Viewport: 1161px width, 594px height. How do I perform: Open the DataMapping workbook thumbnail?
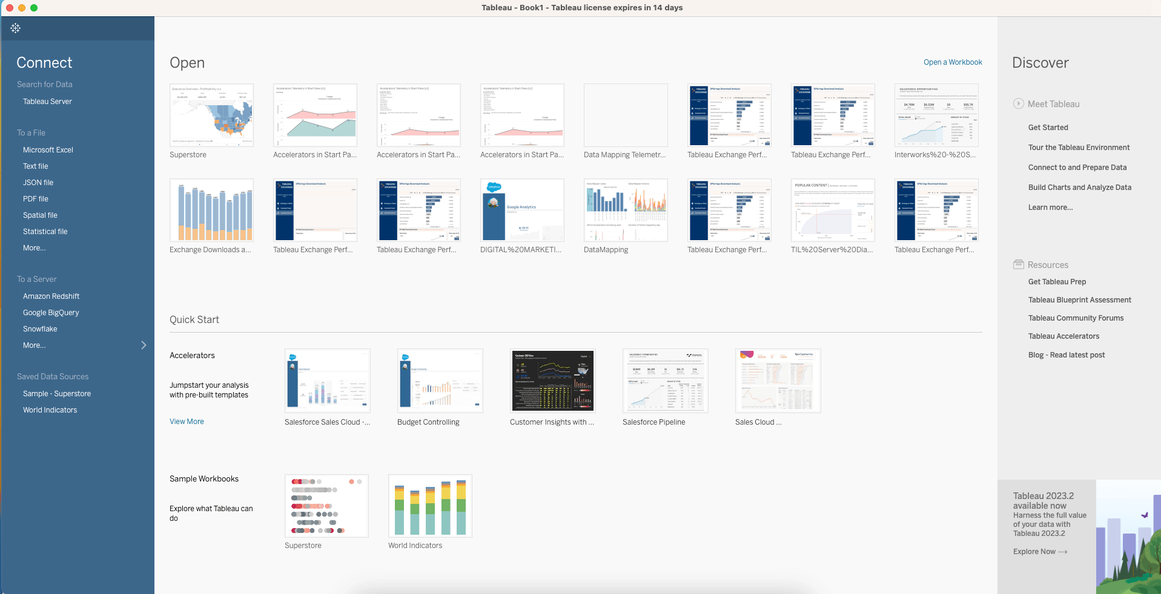pyautogui.click(x=626, y=210)
